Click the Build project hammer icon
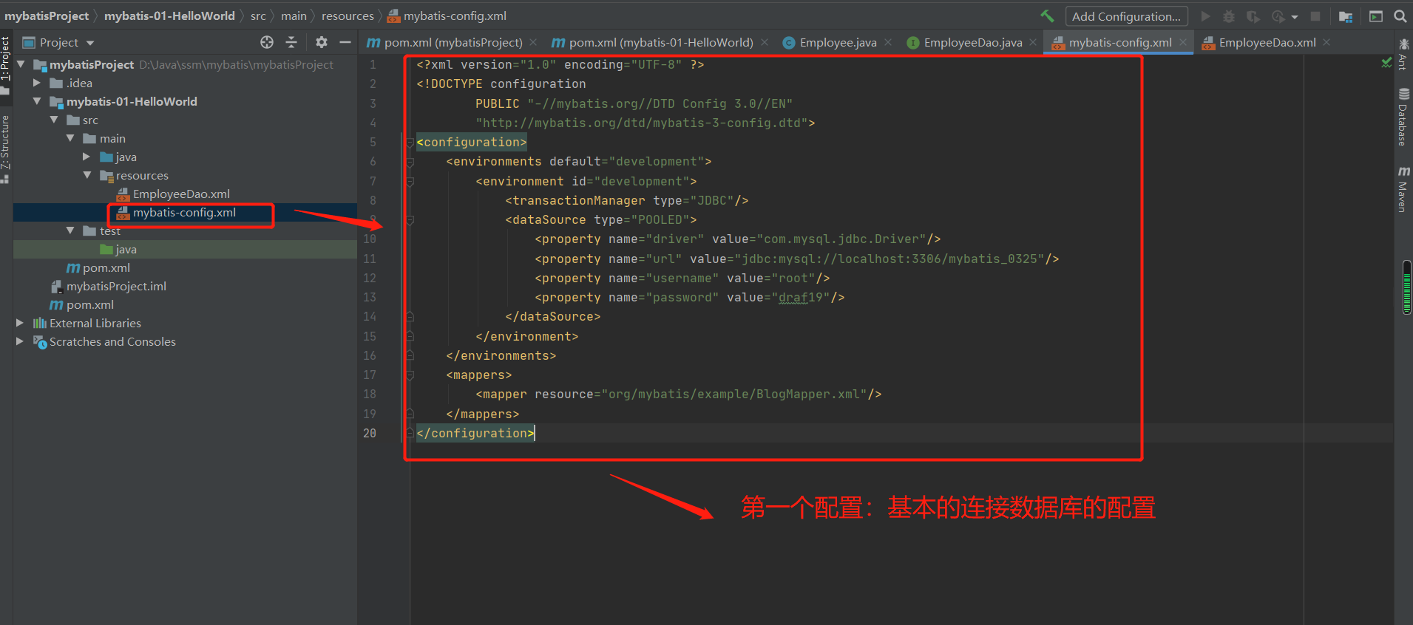1413x625 pixels. coord(1047,16)
